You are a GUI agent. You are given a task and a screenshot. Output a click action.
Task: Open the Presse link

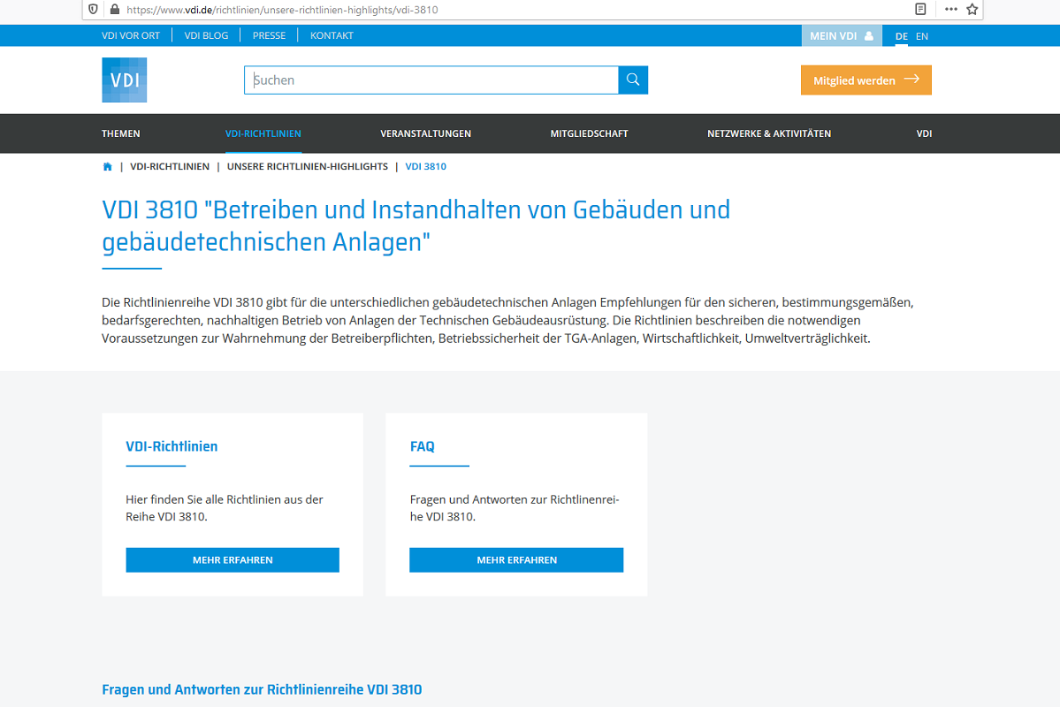tap(269, 36)
